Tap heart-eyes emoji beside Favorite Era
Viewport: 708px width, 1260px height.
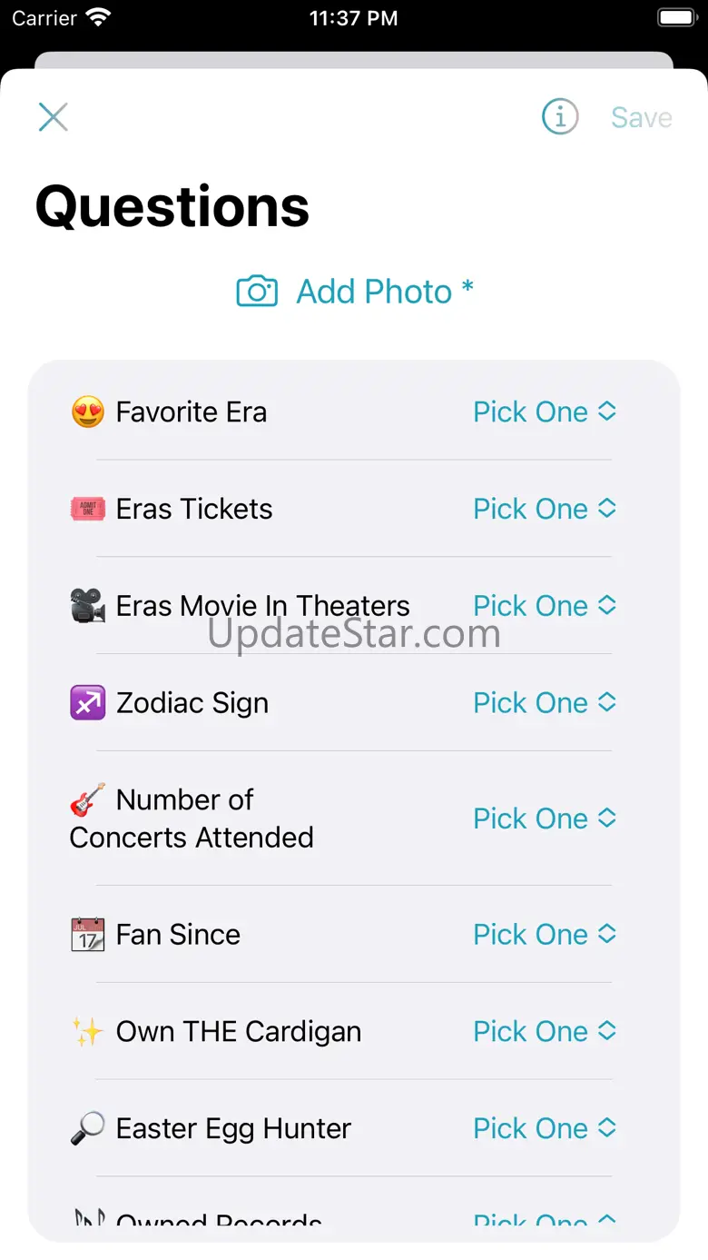tap(88, 412)
